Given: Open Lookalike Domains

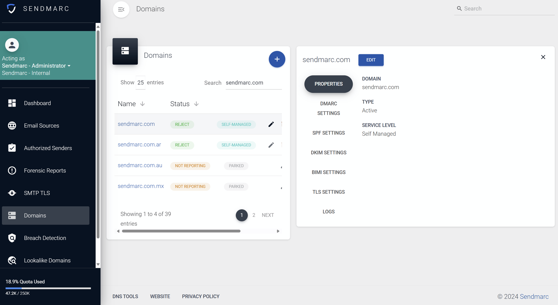Looking at the screenshot, I should pos(47,260).
